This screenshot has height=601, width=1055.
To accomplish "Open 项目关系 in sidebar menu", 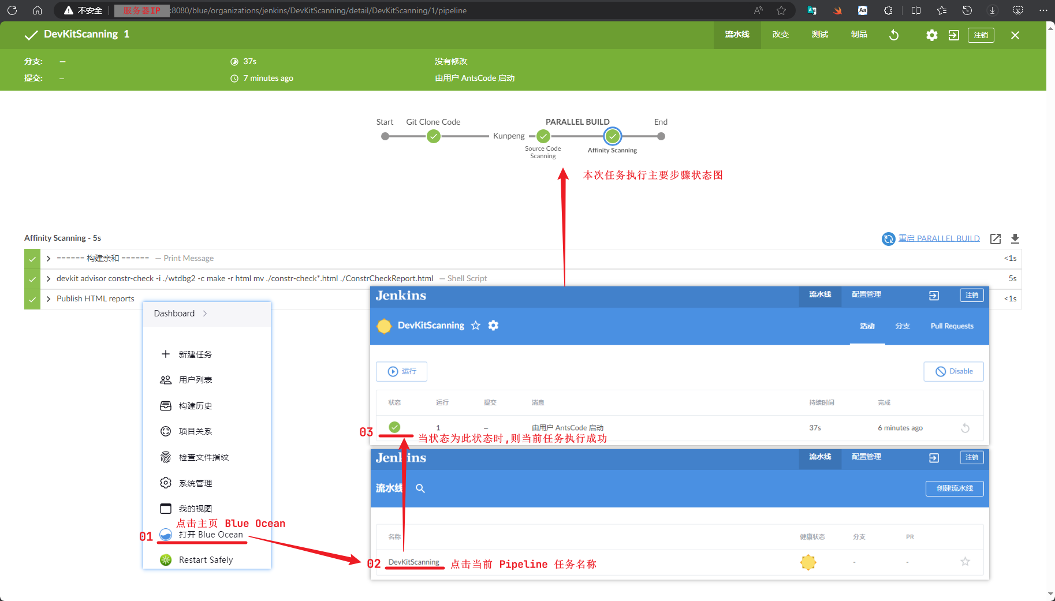I will click(x=187, y=431).
